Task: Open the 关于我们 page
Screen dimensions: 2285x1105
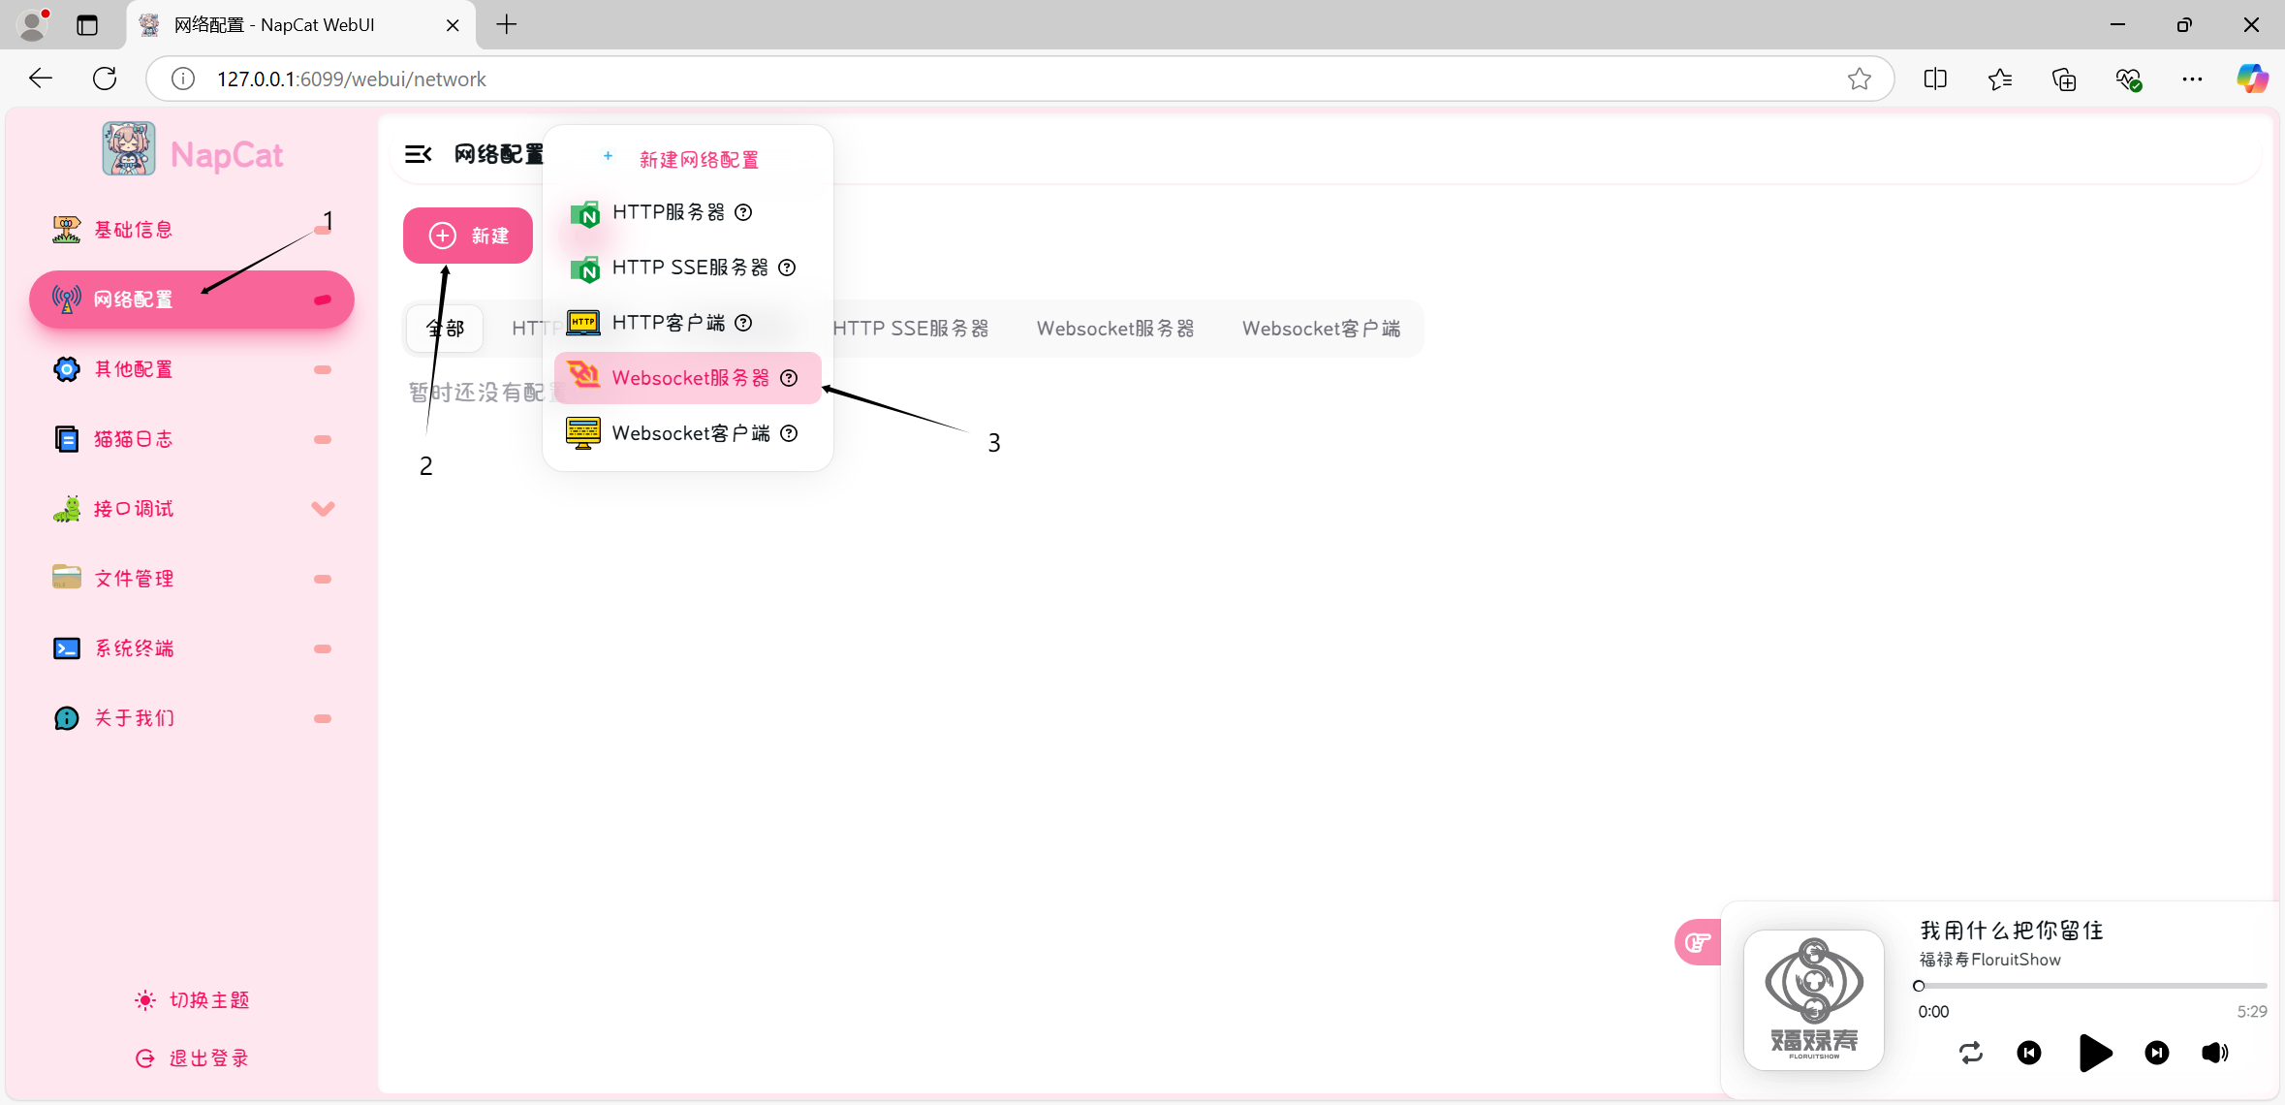Action: point(191,718)
